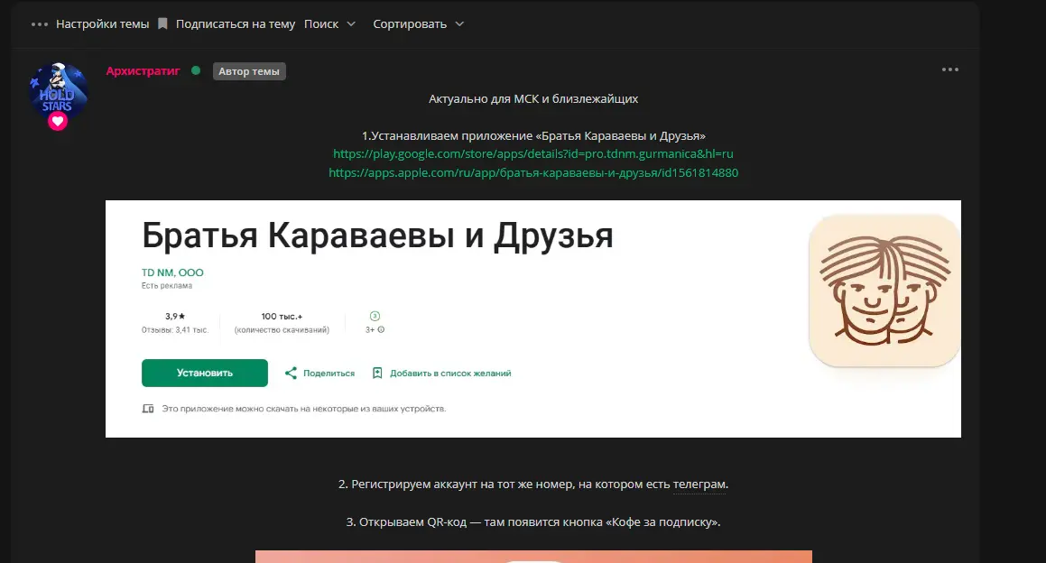Click "Настройки темы" menu item
The width and height of the screenshot is (1046, 563).
tap(102, 24)
